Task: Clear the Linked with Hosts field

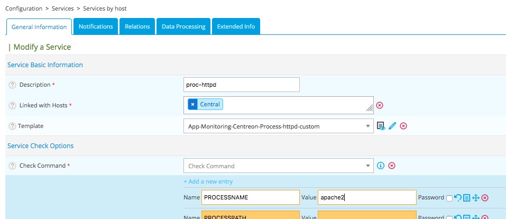Action: pos(379,105)
